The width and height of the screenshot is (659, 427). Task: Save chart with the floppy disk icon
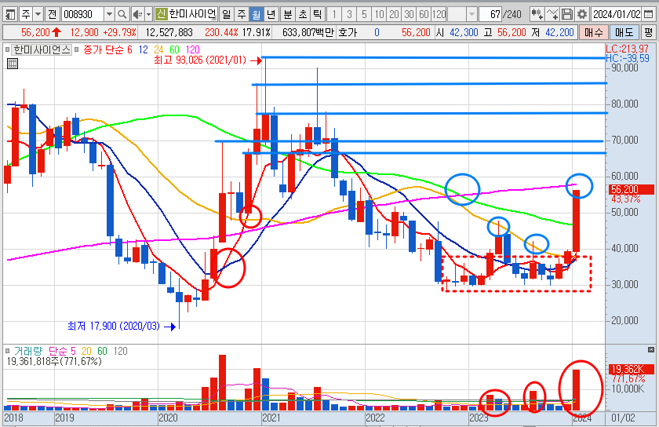[x=567, y=15]
